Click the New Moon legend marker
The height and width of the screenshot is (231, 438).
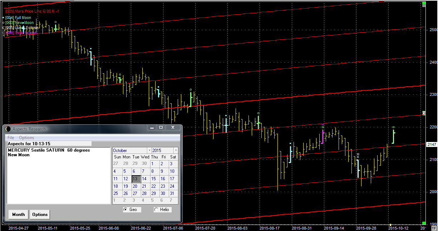click(4, 23)
